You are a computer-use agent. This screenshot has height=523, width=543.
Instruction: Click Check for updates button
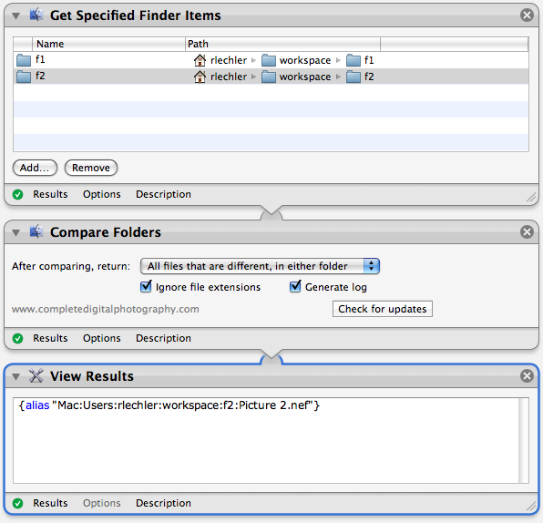coord(383,309)
